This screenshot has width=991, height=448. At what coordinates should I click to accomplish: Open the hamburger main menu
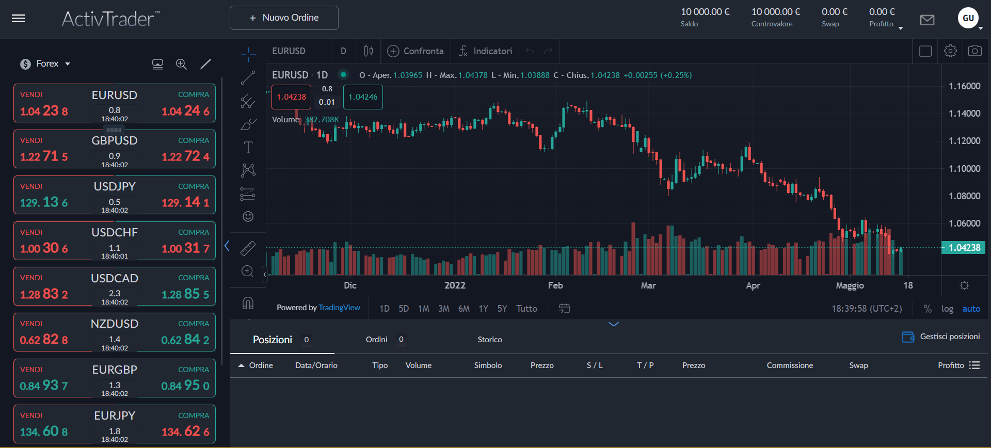[19, 19]
